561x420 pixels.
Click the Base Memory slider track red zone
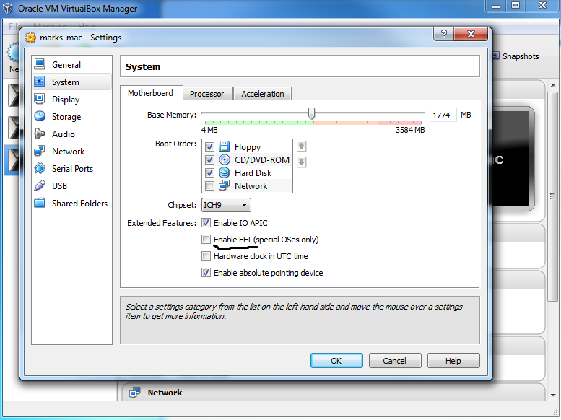click(399, 123)
